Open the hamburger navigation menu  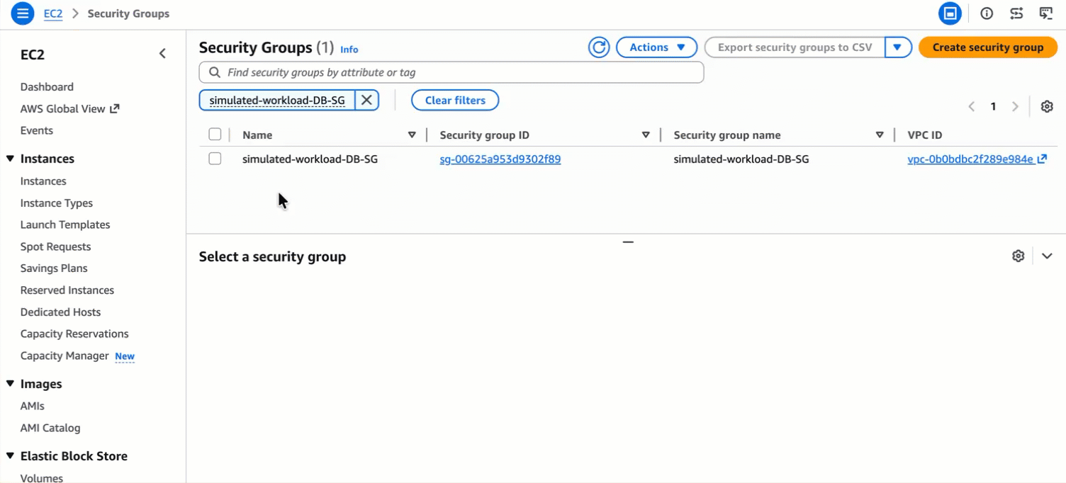[22, 13]
